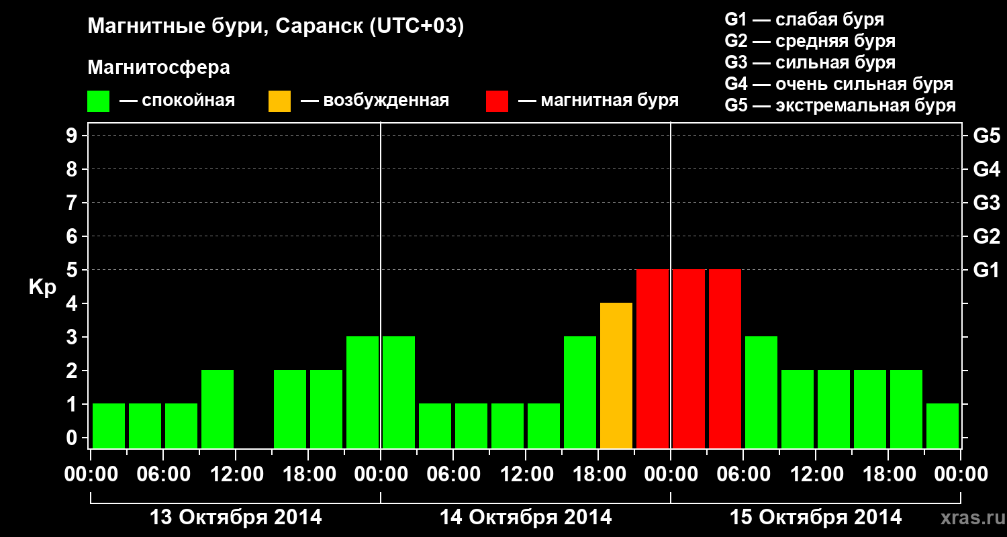Click the '— спокойная' legend label

[x=177, y=101]
